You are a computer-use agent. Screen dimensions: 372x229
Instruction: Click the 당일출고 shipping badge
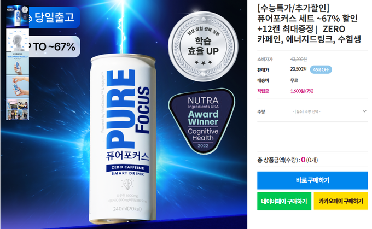pyautogui.click(x=55, y=17)
